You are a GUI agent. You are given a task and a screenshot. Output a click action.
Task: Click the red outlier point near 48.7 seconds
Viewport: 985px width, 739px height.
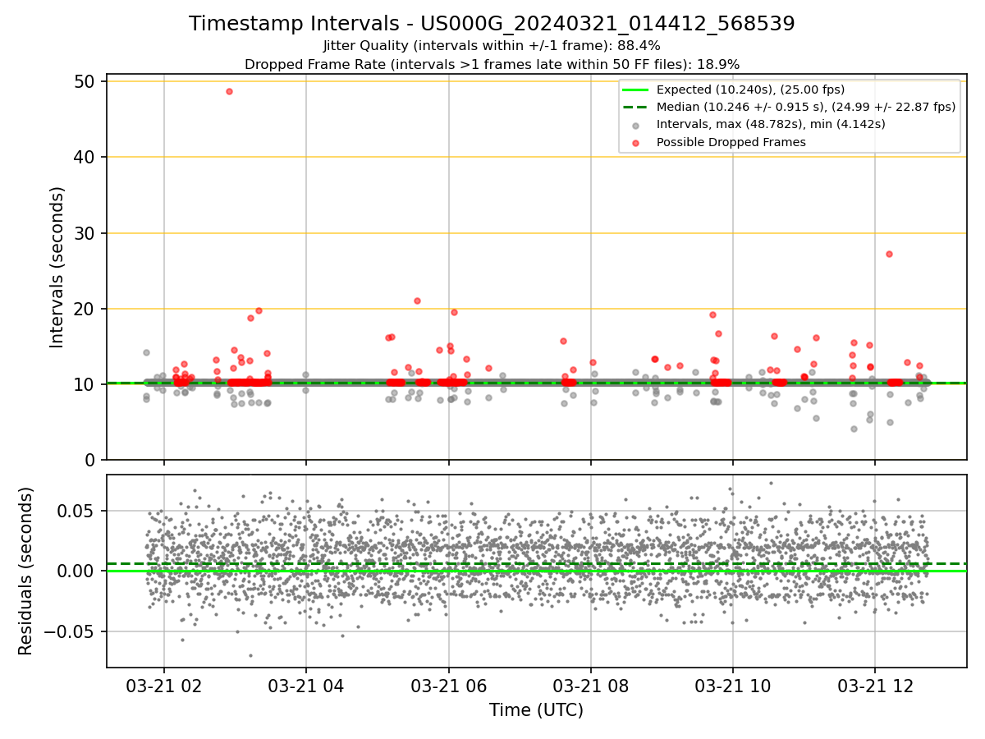pos(229,91)
